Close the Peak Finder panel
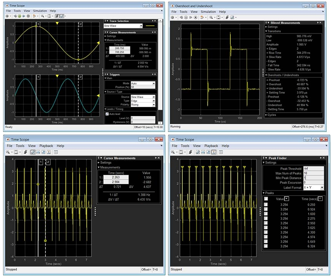The height and width of the screenshot is (276, 333). [x=324, y=158]
